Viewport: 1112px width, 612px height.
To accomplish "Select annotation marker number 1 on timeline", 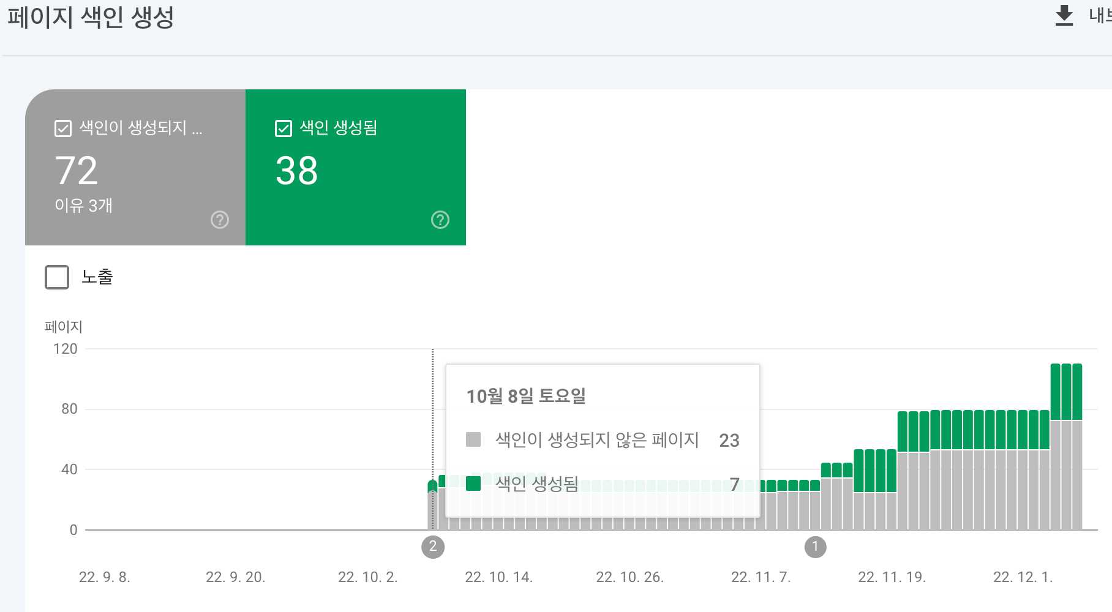I will tap(815, 547).
